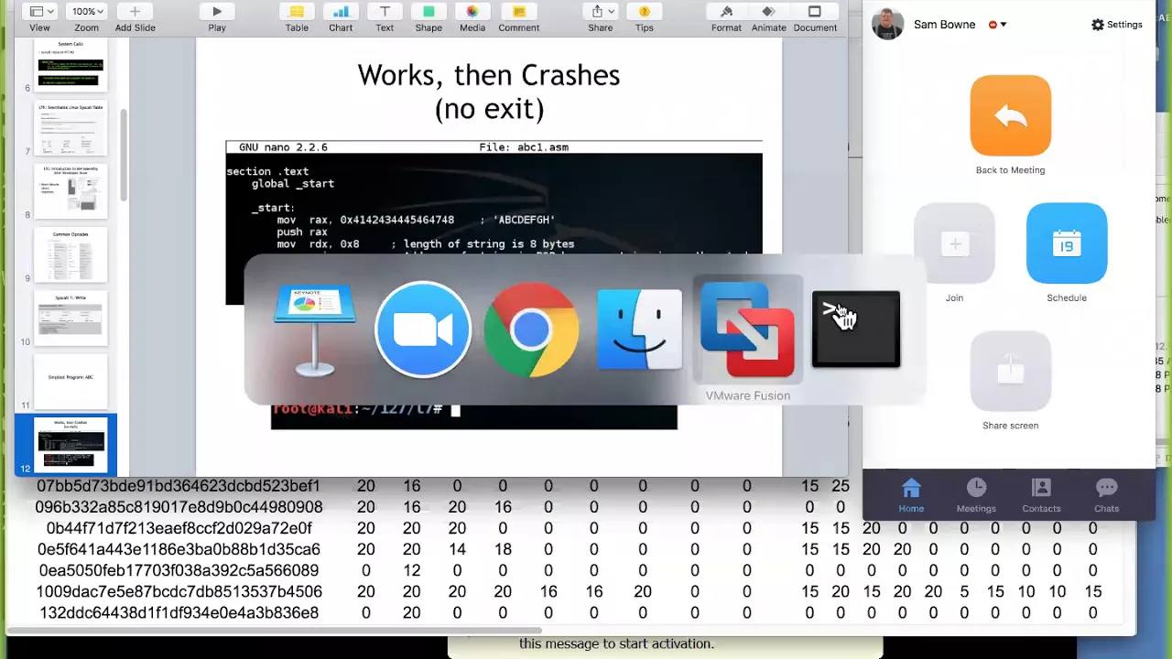Select slide 10 Syscall 1: Write thumbnail

(x=71, y=318)
